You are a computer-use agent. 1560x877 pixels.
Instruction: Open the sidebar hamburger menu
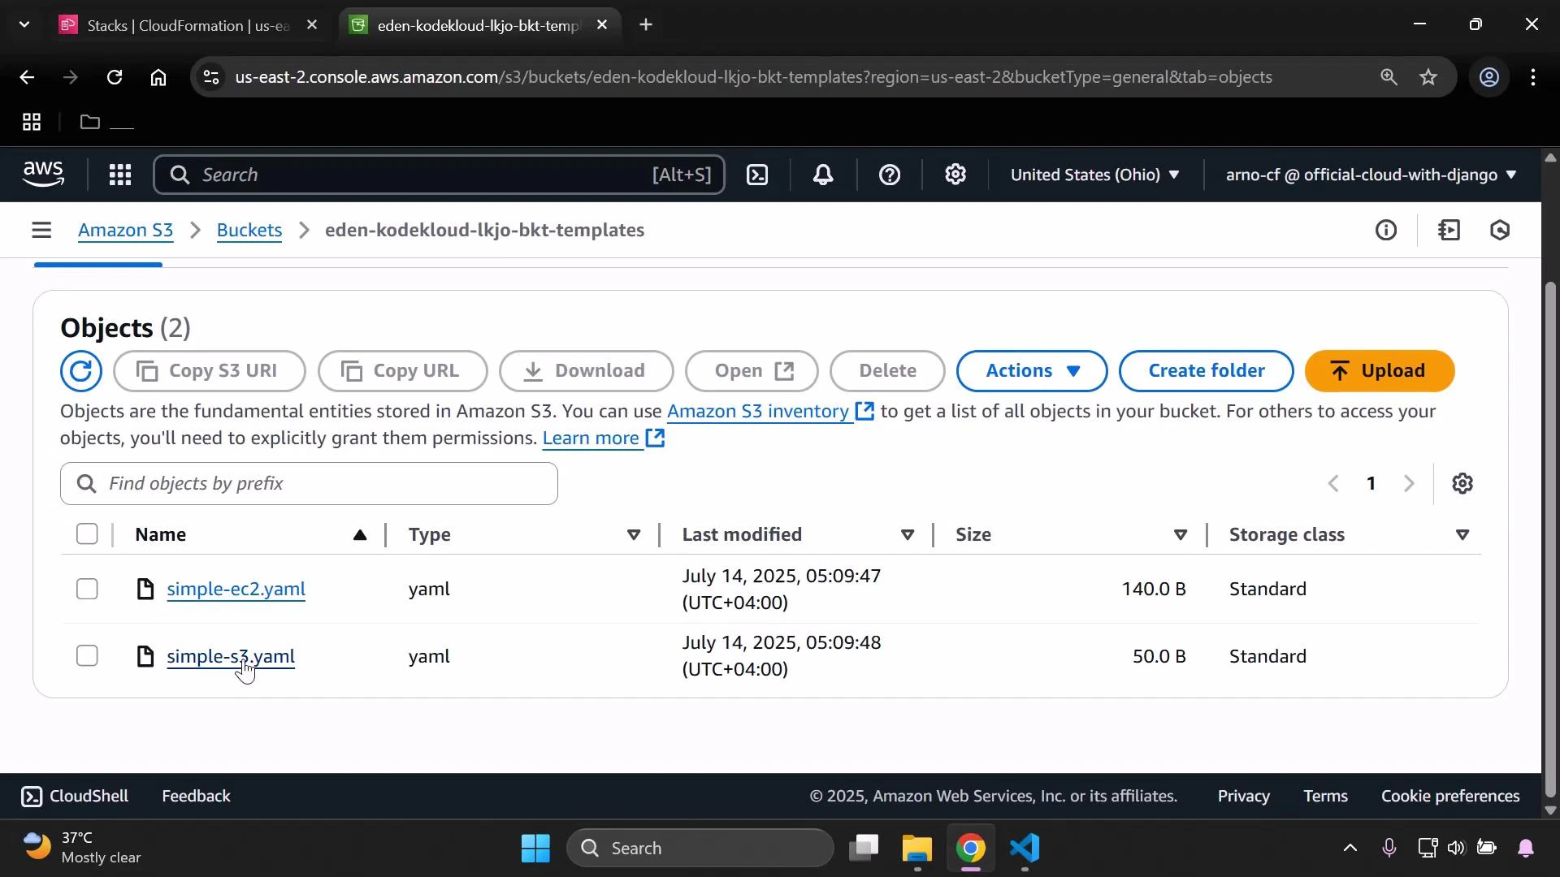click(x=41, y=230)
